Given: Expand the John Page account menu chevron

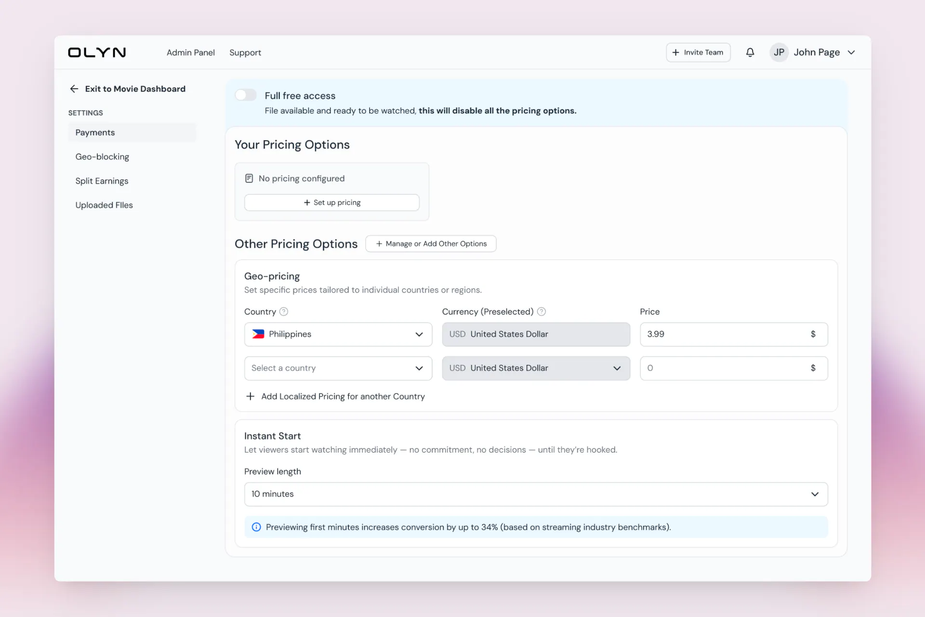Looking at the screenshot, I should pos(851,52).
